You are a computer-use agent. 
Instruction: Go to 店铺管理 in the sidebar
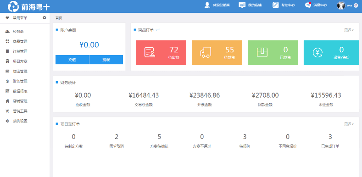click(20, 101)
